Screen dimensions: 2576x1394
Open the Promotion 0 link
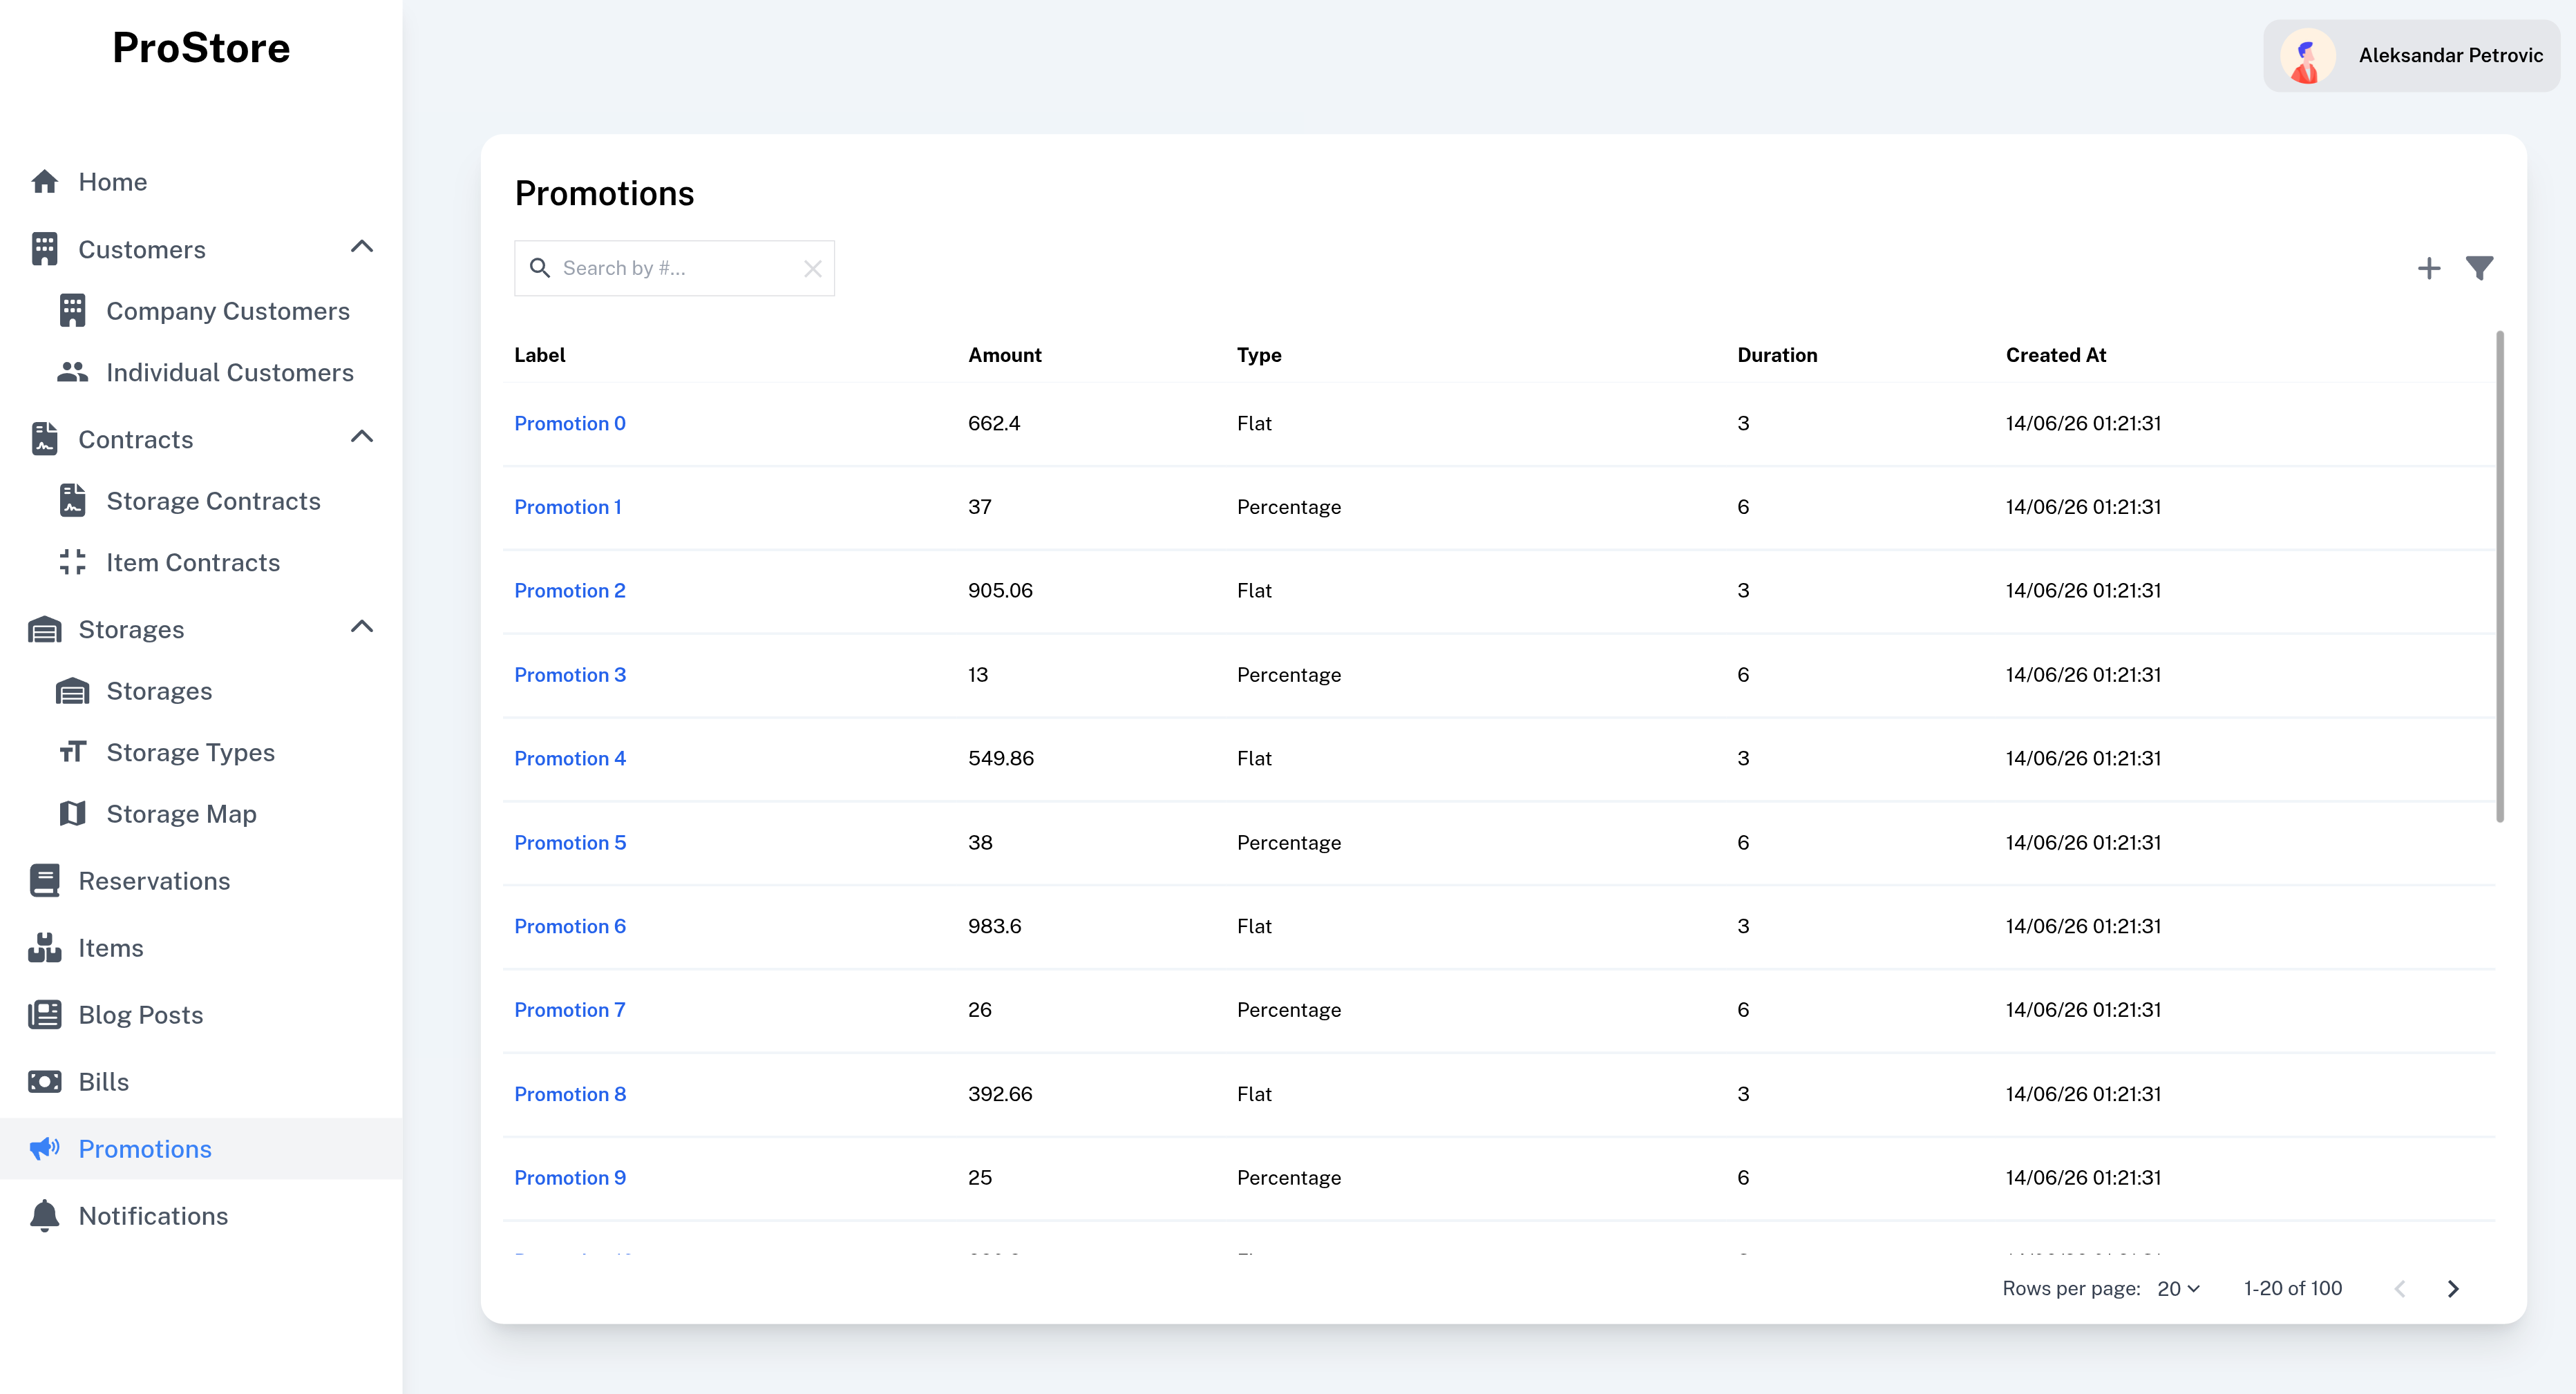[570, 423]
